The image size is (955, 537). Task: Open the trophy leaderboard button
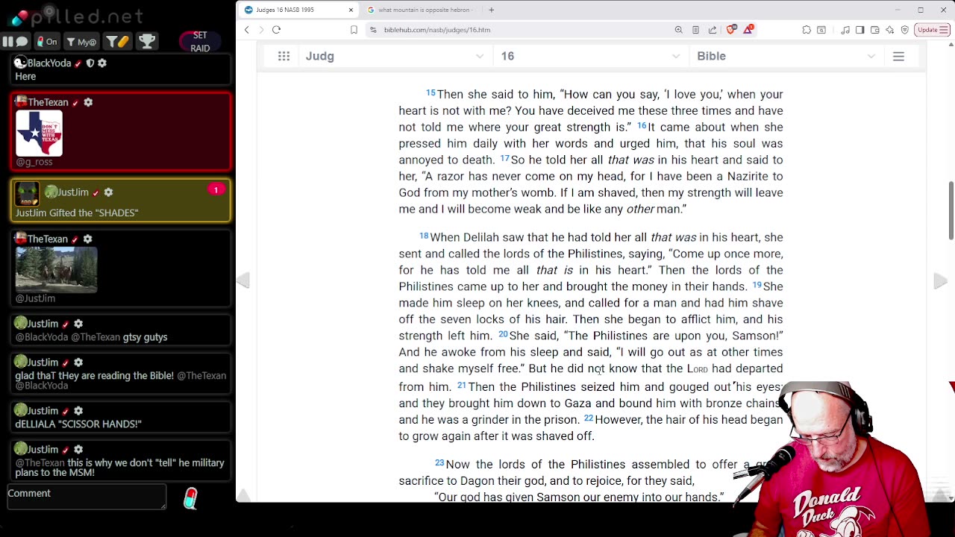point(147,42)
